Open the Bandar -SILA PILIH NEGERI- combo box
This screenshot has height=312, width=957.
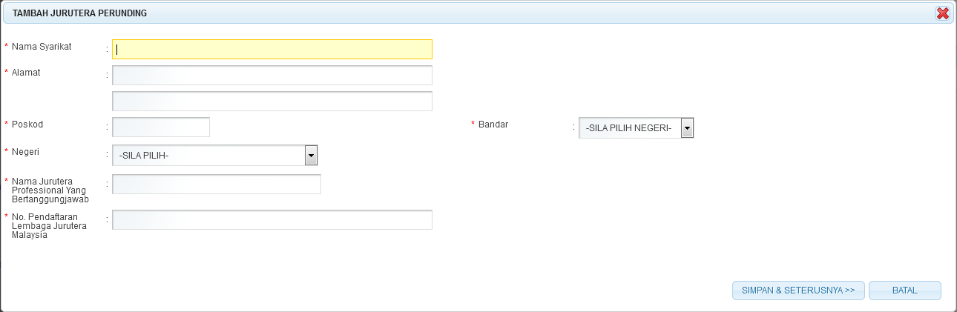[636, 129]
